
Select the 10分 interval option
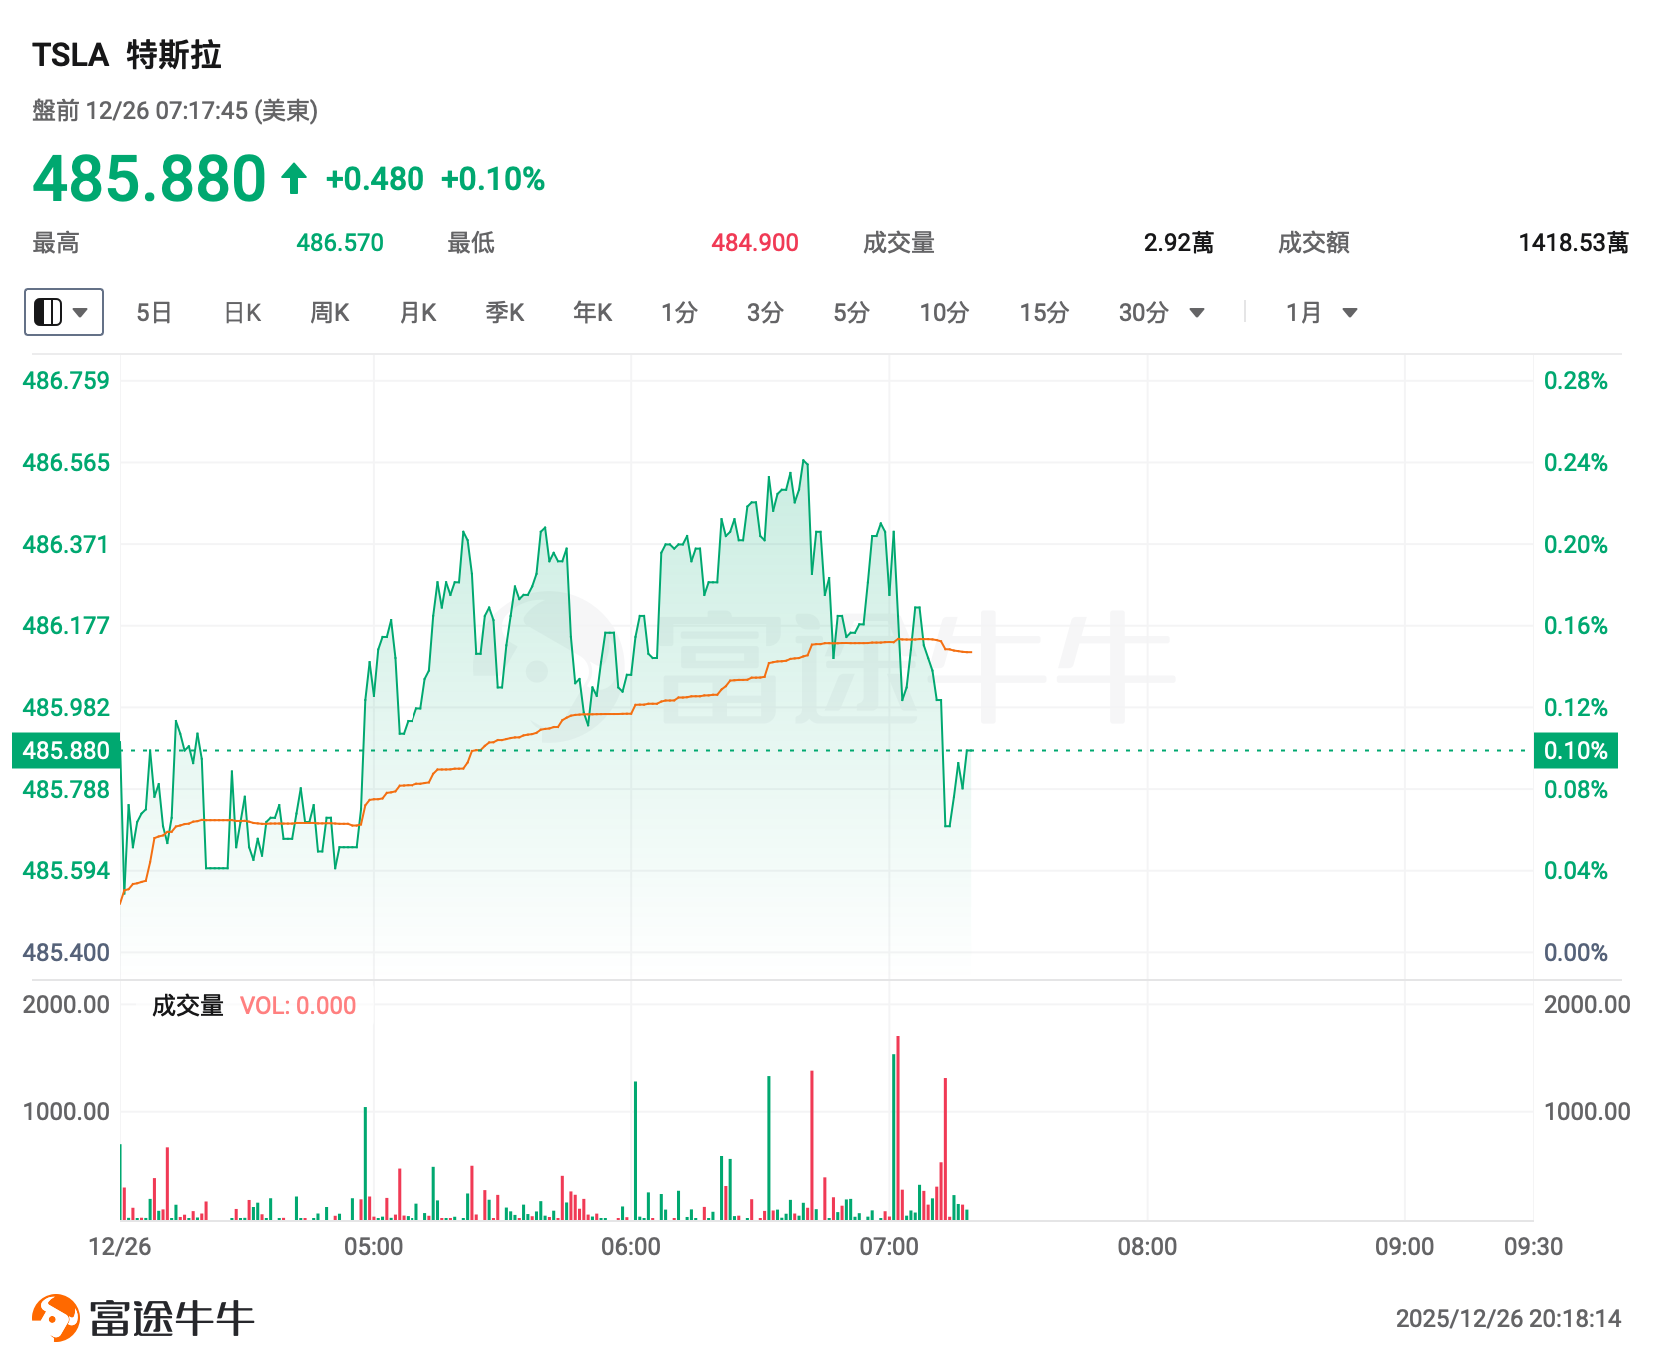tap(944, 313)
